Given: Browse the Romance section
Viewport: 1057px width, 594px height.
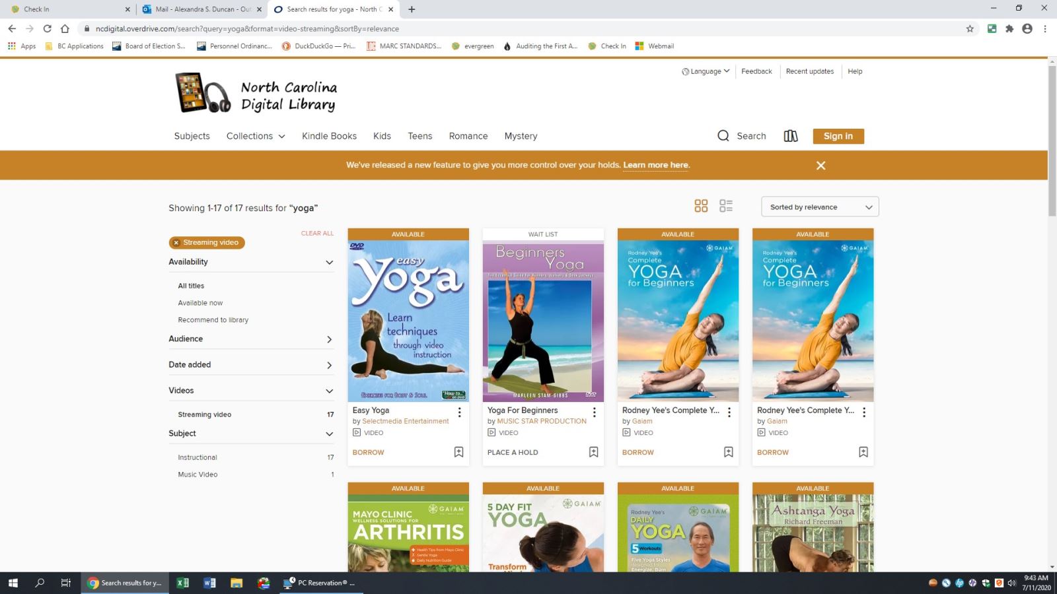Looking at the screenshot, I should (x=468, y=136).
